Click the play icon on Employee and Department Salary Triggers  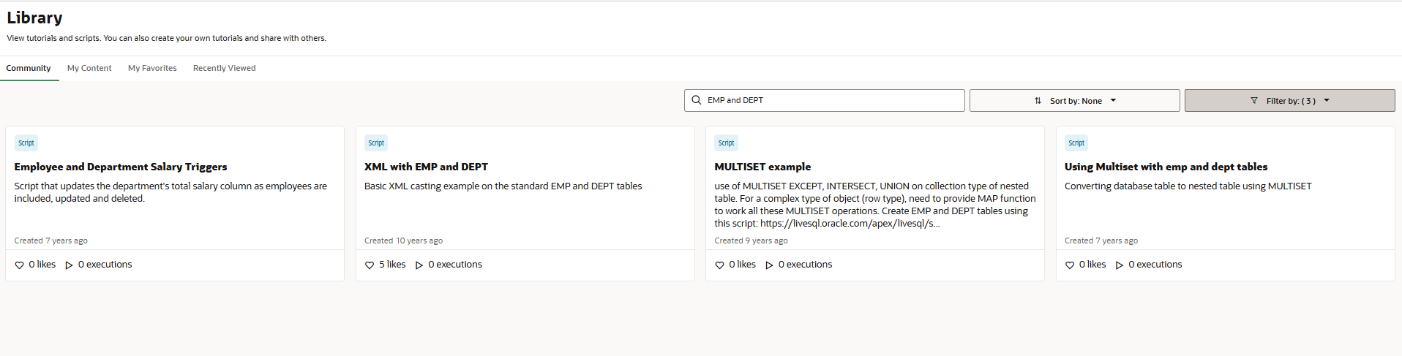click(x=69, y=265)
